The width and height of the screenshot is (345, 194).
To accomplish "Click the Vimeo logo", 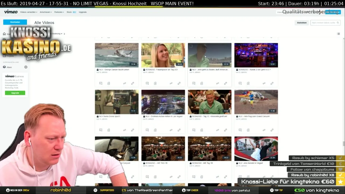I will point(11,12).
